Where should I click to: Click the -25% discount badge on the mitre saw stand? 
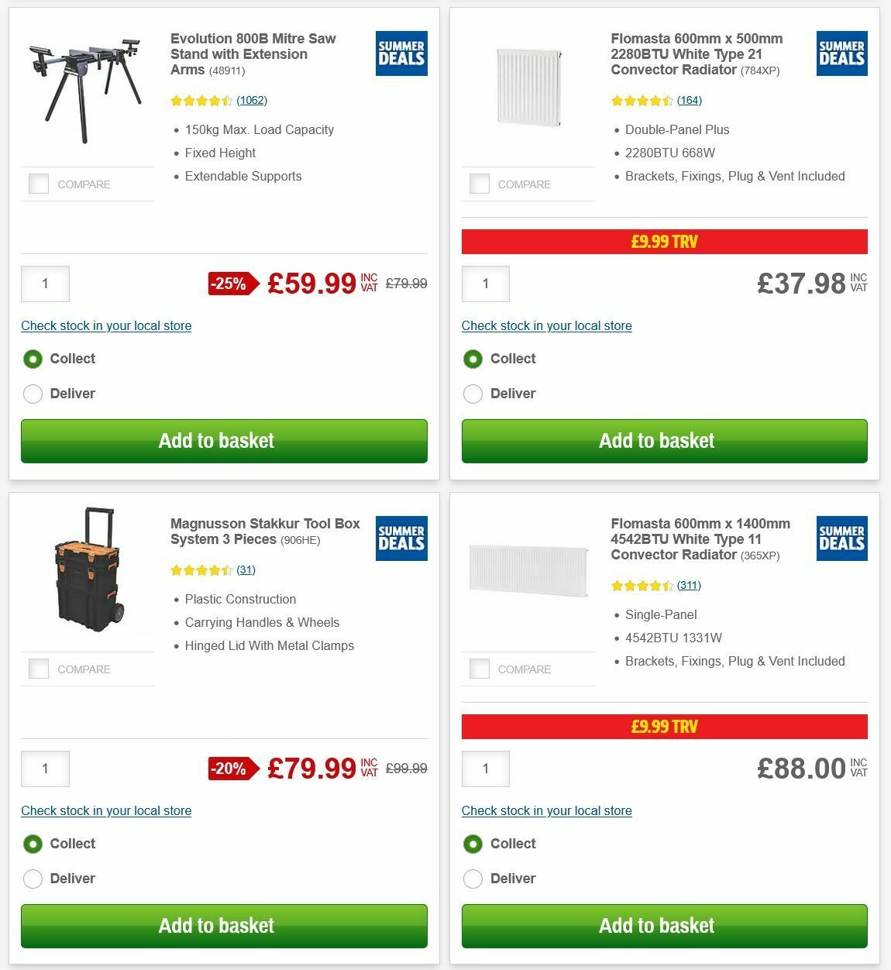[x=230, y=284]
